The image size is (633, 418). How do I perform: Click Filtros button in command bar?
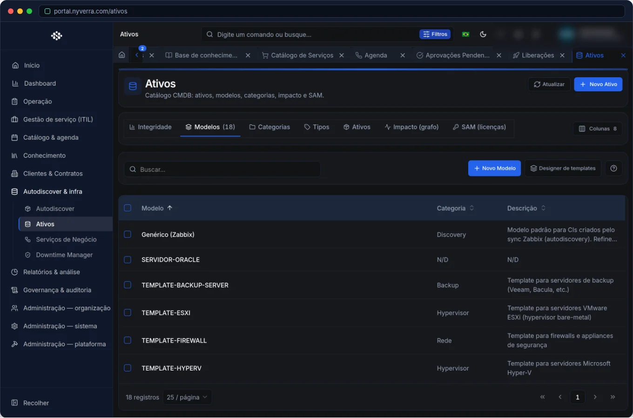pyautogui.click(x=435, y=34)
